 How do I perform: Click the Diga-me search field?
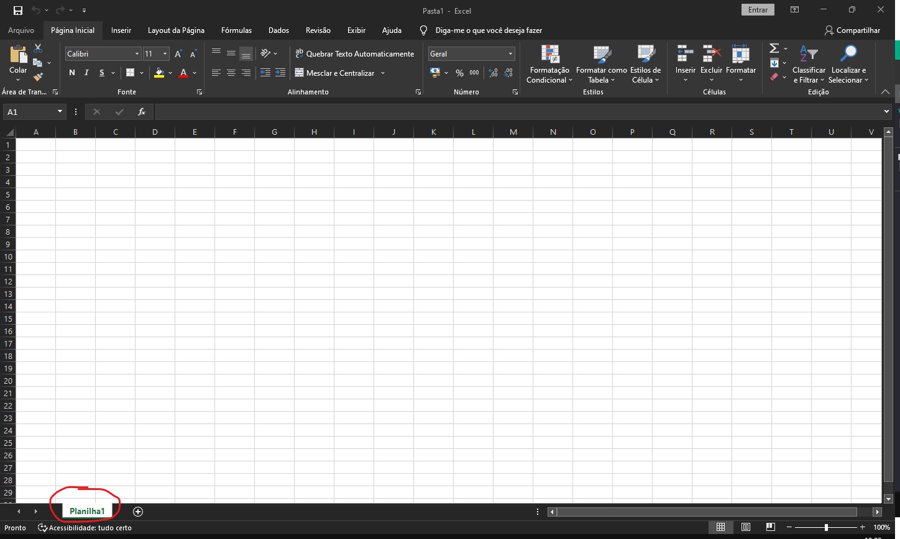(x=489, y=30)
